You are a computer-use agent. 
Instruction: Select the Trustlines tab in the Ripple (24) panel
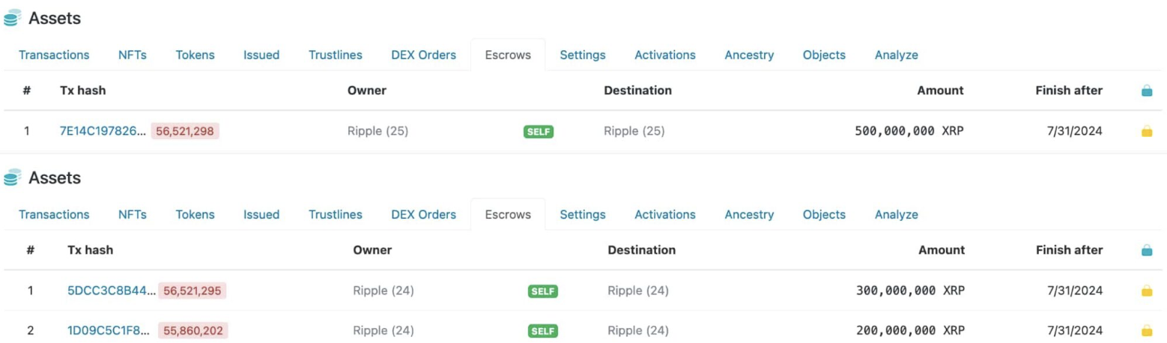click(x=335, y=214)
